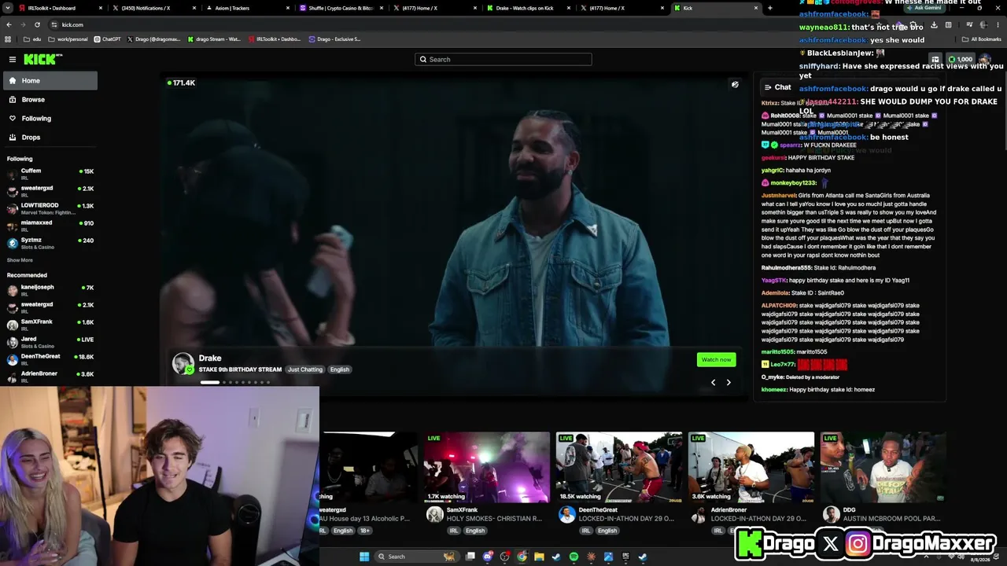Image resolution: width=1007 pixels, height=566 pixels.
Task: Open the DDG live stream thumbnail
Action: (883, 467)
